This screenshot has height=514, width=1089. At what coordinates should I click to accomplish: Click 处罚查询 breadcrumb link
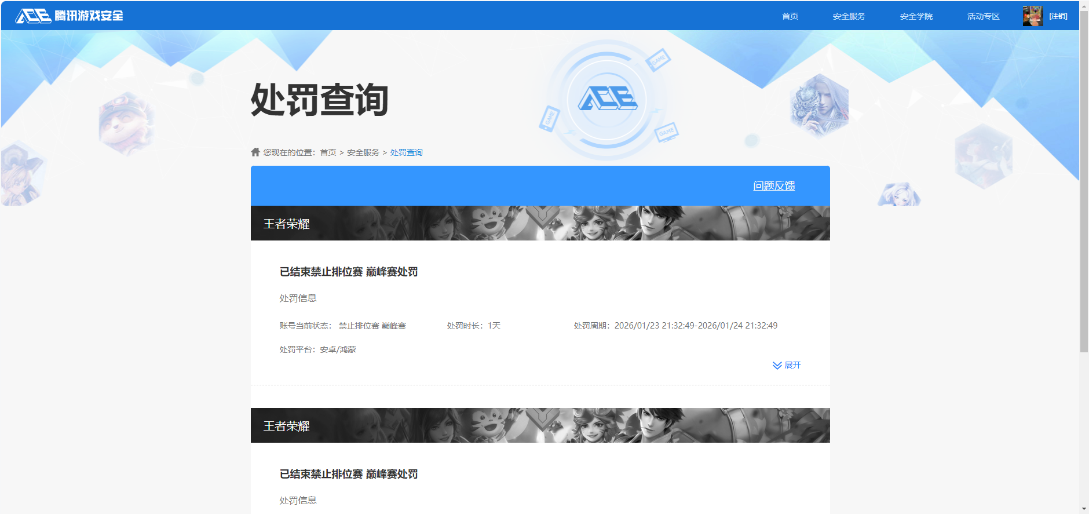point(407,152)
